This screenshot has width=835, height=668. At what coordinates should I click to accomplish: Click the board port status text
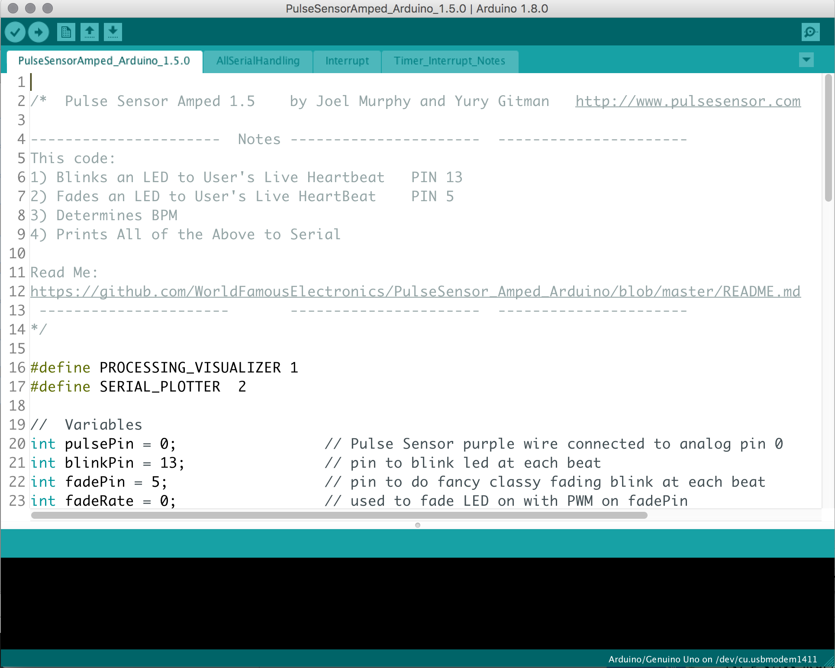[x=712, y=659]
